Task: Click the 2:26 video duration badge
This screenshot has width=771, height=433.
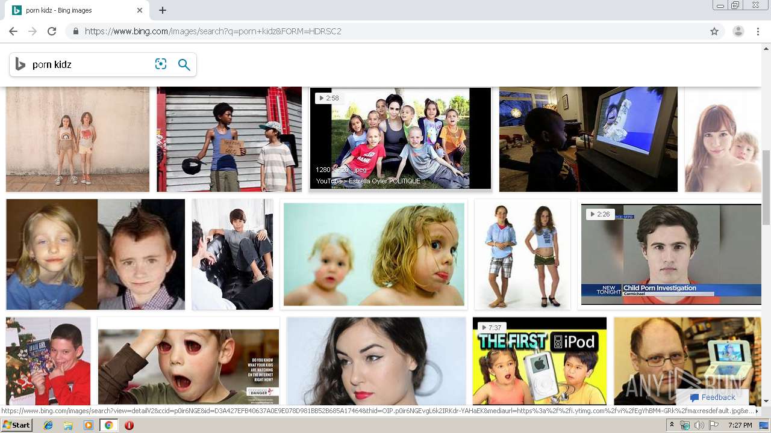Action: click(x=600, y=214)
